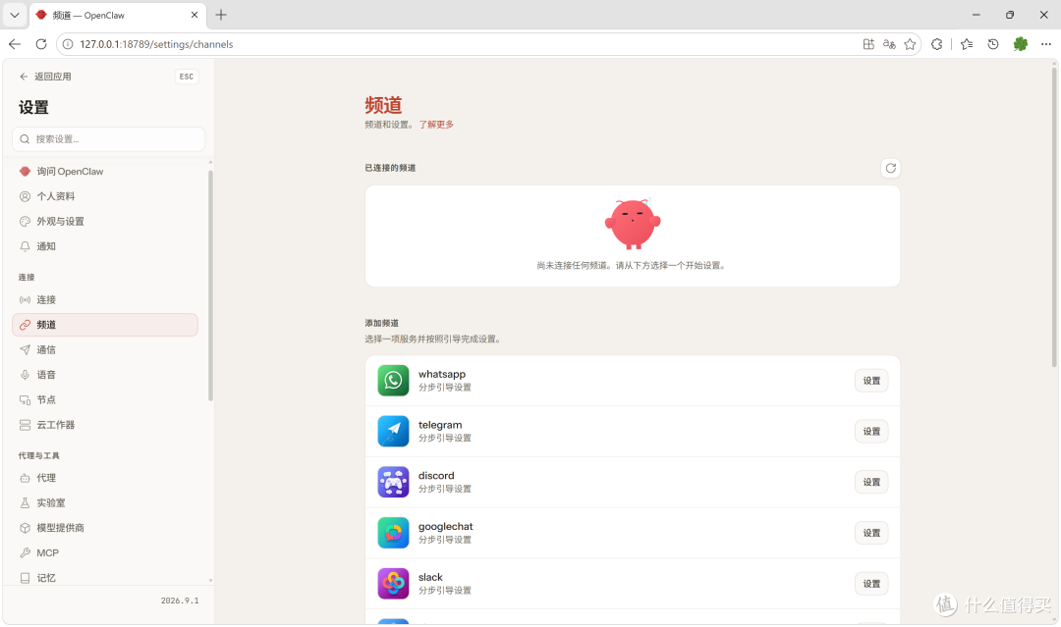The height and width of the screenshot is (627, 1061).
Task: Click the sidebar vertical scrollbar
Action: pyautogui.click(x=210, y=286)
